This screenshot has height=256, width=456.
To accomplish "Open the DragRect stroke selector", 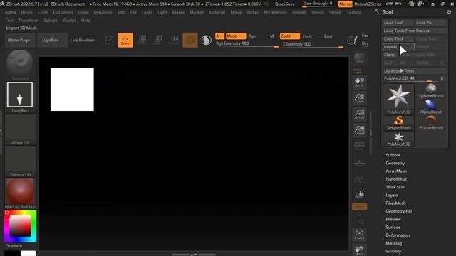I will coord(20,97).
